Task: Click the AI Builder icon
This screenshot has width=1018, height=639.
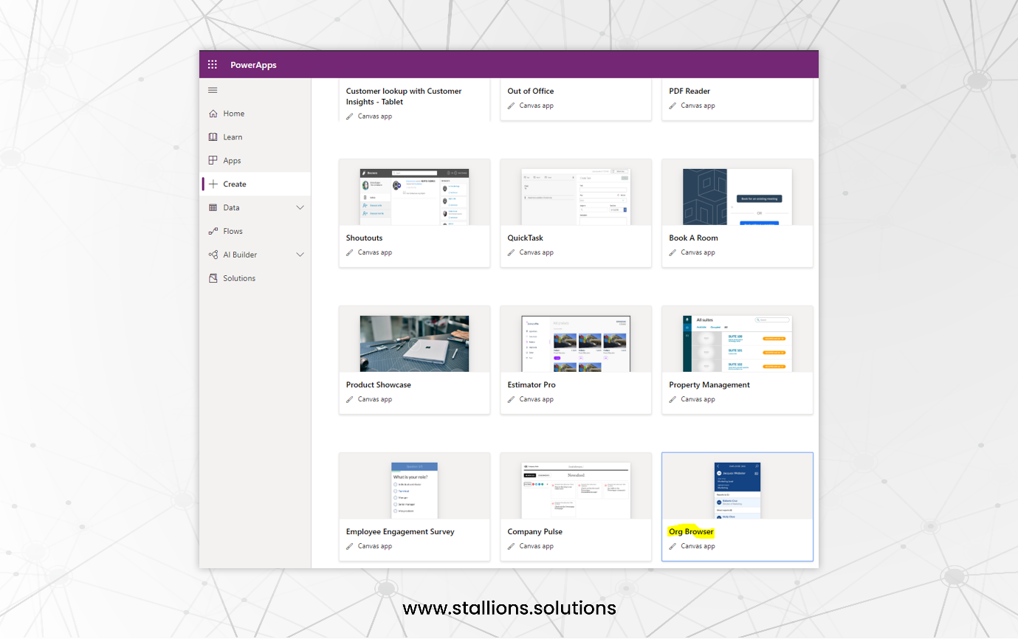Action: 213,255
